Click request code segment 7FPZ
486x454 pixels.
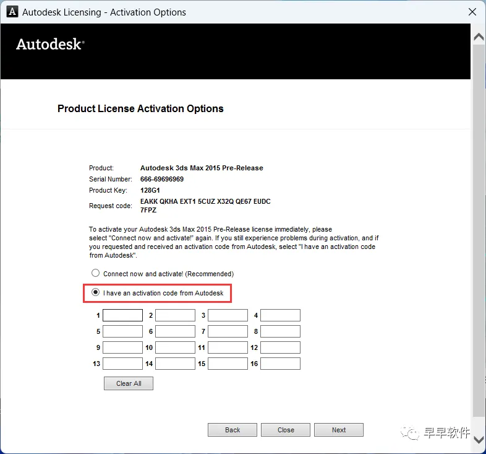pos(148,210)
